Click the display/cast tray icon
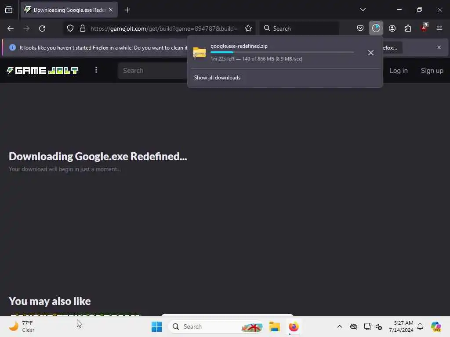This screenshot has height=337, width=450. pyautogui.click(x=367, y=326)
